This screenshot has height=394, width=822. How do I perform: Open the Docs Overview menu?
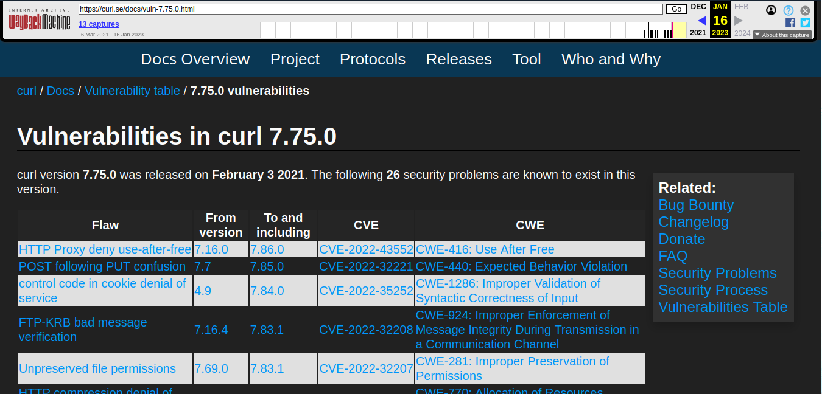pos(195,59)
